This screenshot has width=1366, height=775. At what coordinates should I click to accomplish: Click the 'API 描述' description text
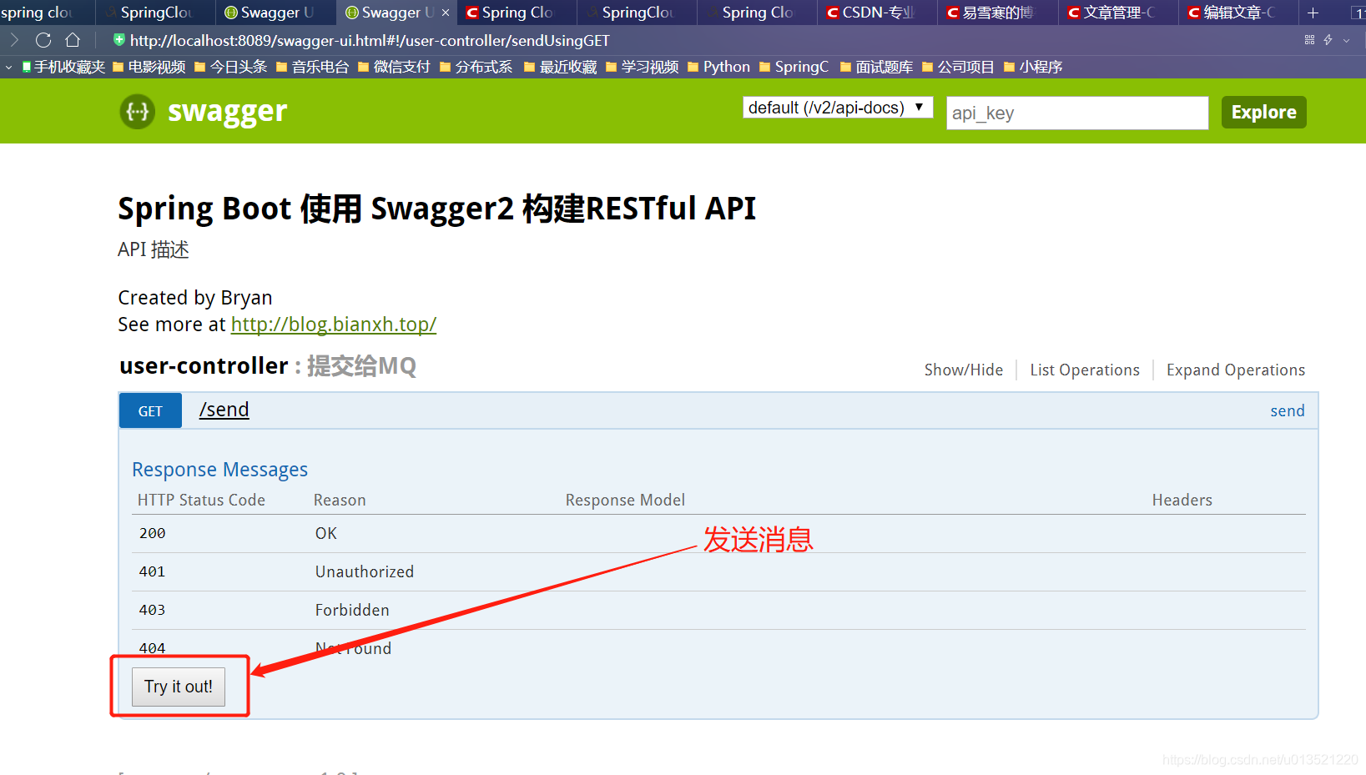coord(154,249)
